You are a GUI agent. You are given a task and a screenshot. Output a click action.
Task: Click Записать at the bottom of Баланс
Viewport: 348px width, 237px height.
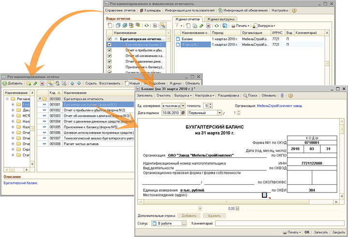click(x=321, y=232)
